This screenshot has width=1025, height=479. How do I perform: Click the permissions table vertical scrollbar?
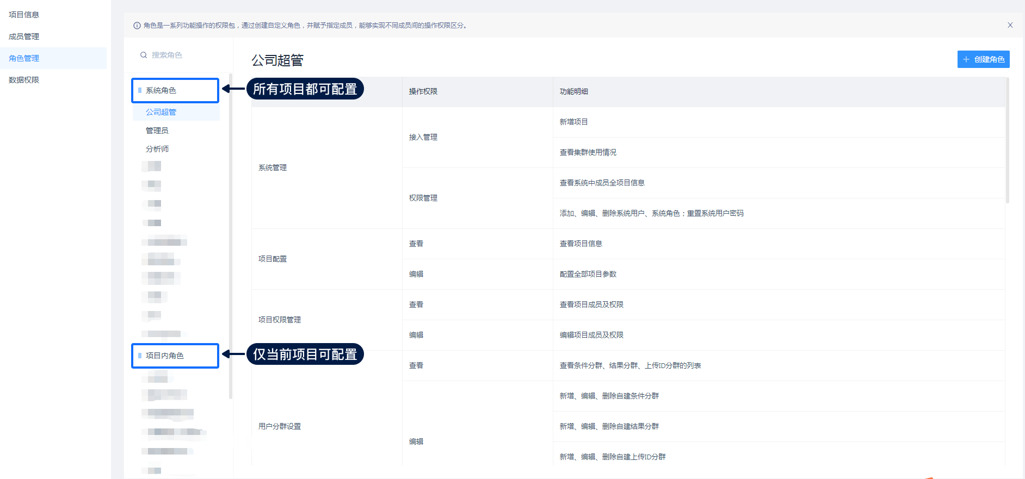pyautogui.click(x=1007, y=141)
